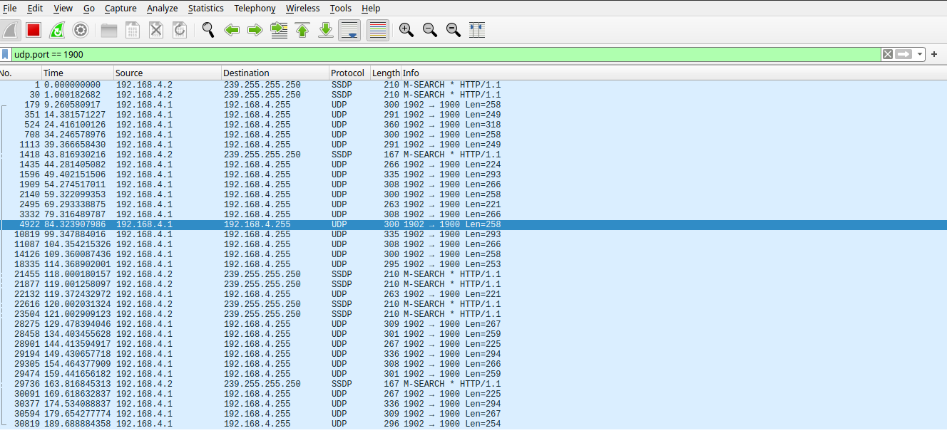This screenshot has height=433, width=947.
Task: Open the Capture menu
Action: point(121,8)
